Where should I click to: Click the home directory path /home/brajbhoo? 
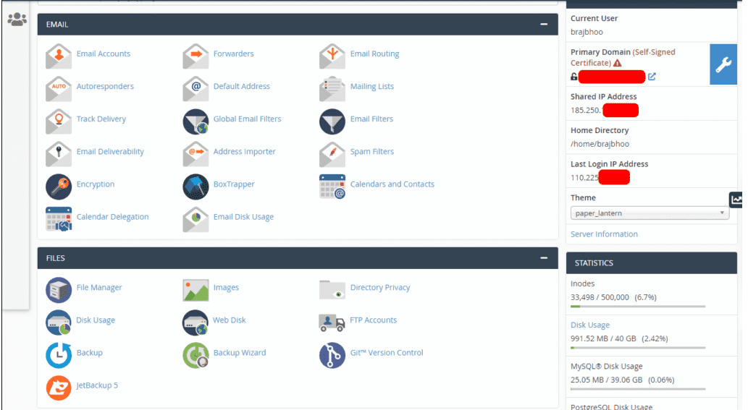coord(600,144)
